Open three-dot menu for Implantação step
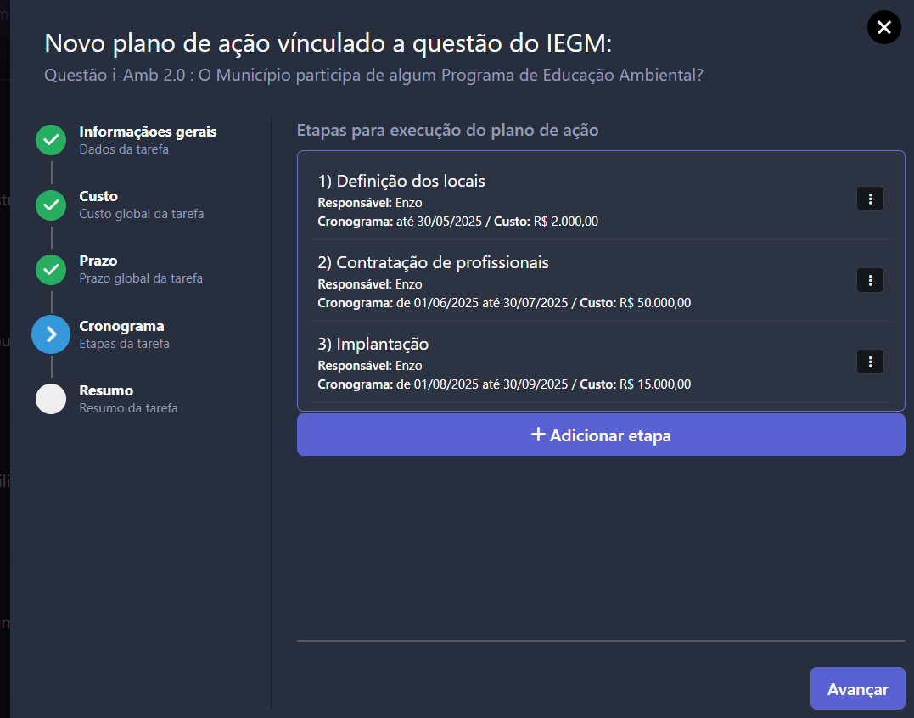 click(x=870, y=362)
